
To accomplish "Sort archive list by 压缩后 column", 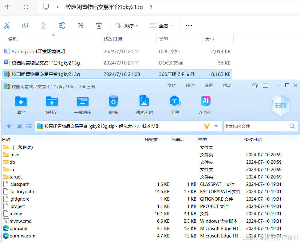I will coord(178,139).
